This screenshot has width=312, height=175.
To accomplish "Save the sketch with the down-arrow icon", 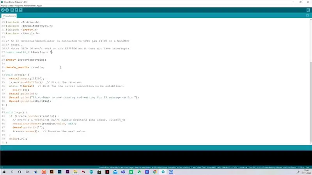I will click(x=21, y=10).
